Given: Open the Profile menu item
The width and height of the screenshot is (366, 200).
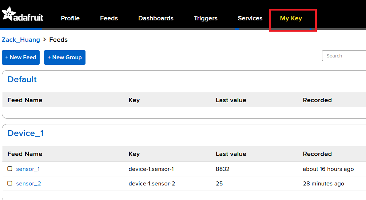Looking at the screenshot, I should 70,18.
